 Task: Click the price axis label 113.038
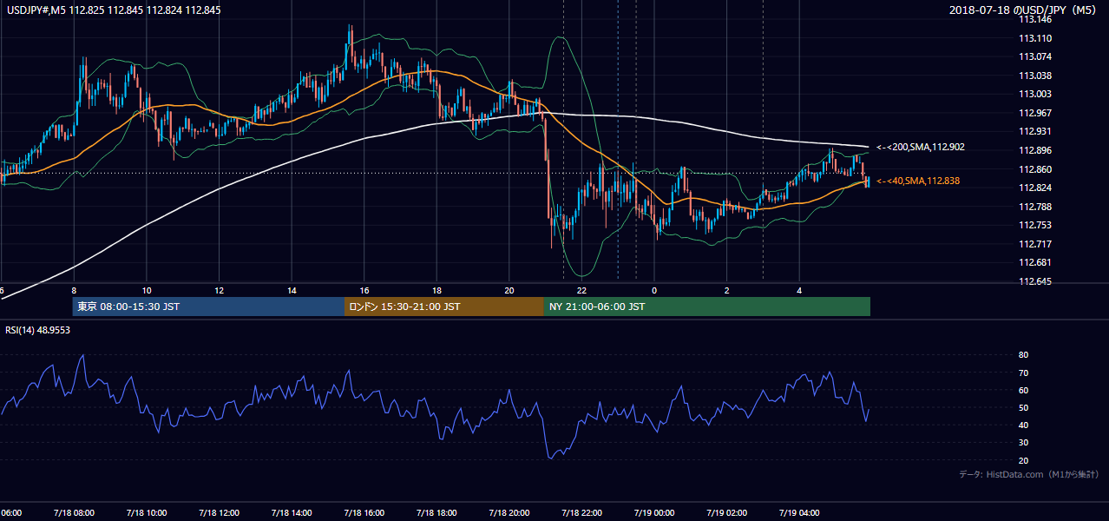tap(1034, 76)
